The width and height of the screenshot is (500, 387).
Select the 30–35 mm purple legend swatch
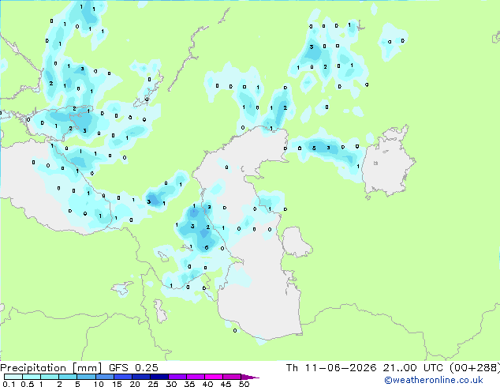tap(177, 377)
